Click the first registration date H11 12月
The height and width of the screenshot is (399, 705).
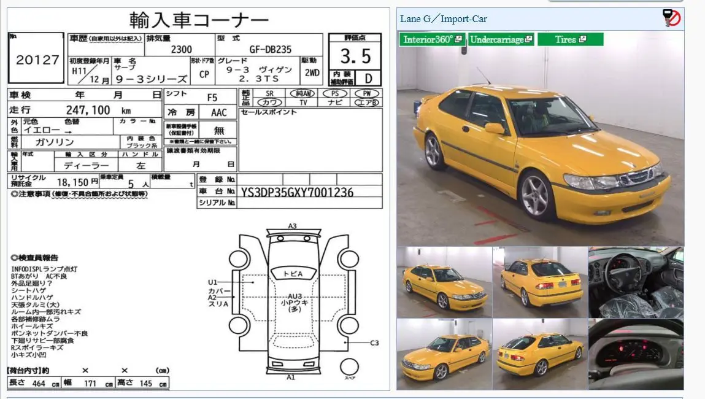coord(90,75)
